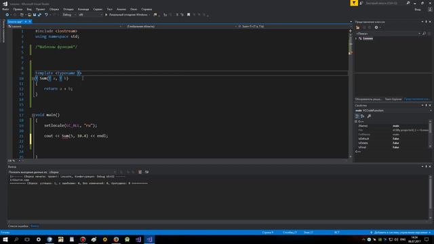
Task: Open the Справка menu
Action: point(146,9)
